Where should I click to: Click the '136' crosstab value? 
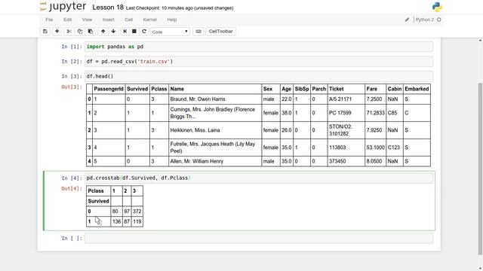click(116, 221)
